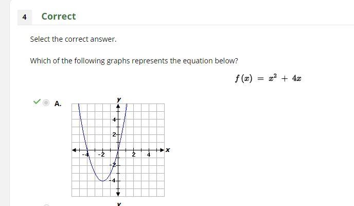The width and height of the screenshot is (354, 206).
Task: Click the option label A.
Action: 58,104
